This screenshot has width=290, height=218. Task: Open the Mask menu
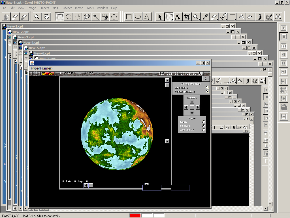56,8
